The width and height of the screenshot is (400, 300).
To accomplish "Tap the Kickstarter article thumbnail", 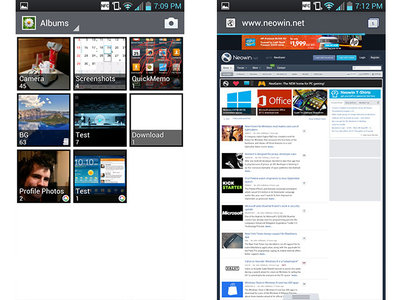I will [x=232, y=185].
